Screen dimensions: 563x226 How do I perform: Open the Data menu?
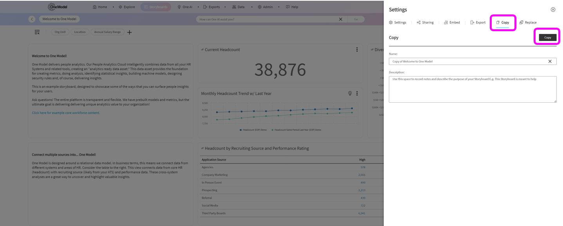point(238,7)
